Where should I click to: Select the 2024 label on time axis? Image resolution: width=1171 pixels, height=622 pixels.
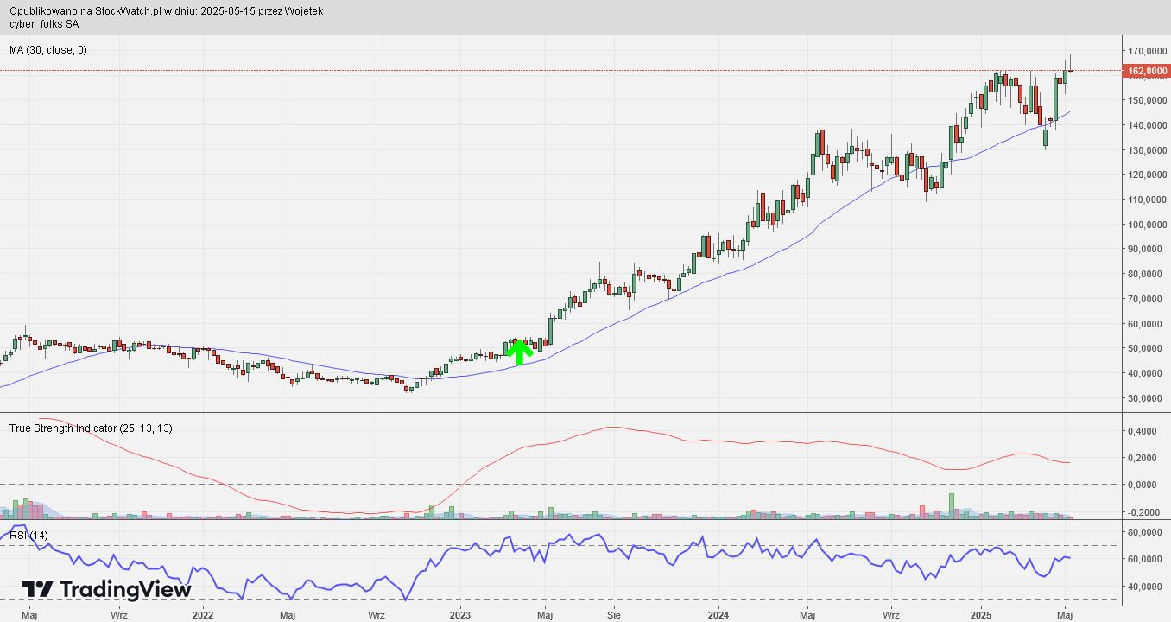coord(719,615)
